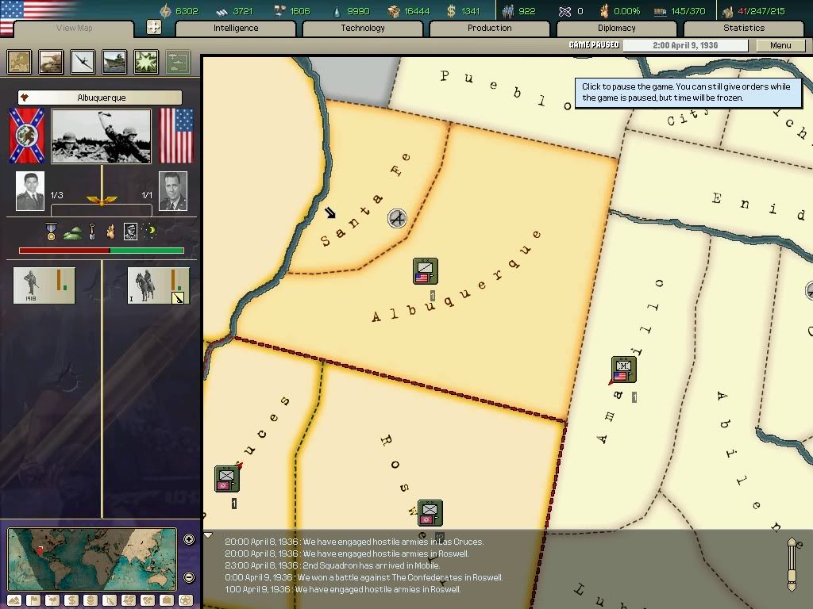Select the American leader portrait
Image resolution: width=813 pixels, height=609 pixels.
pos(172,191)
